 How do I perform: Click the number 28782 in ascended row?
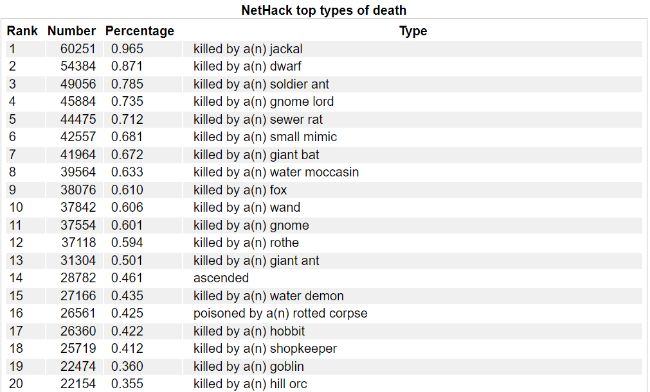[x=78, y=278]
